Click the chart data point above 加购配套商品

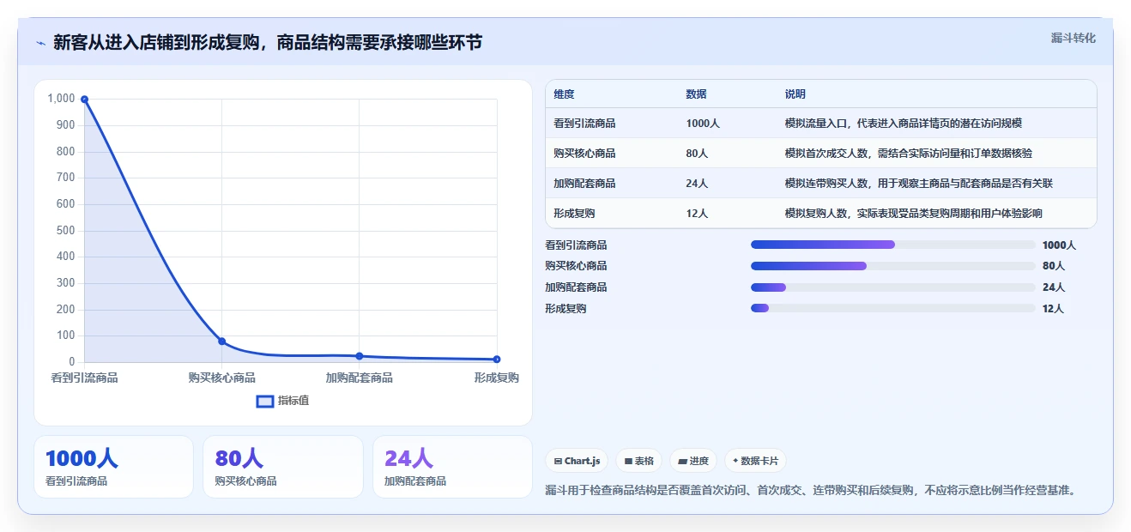pyautogui.click(x=360, y=356)
